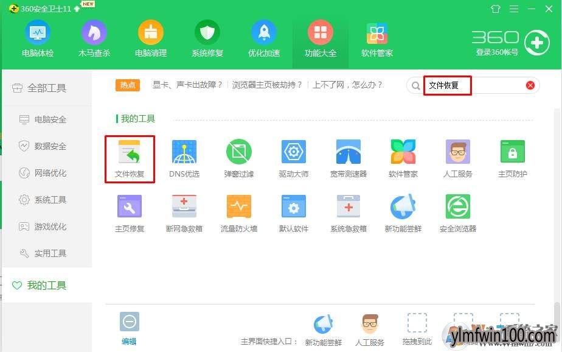Open 电脑体检 from top toolbar
This screenshot has height=352, width=562.
tap(38, 40)
